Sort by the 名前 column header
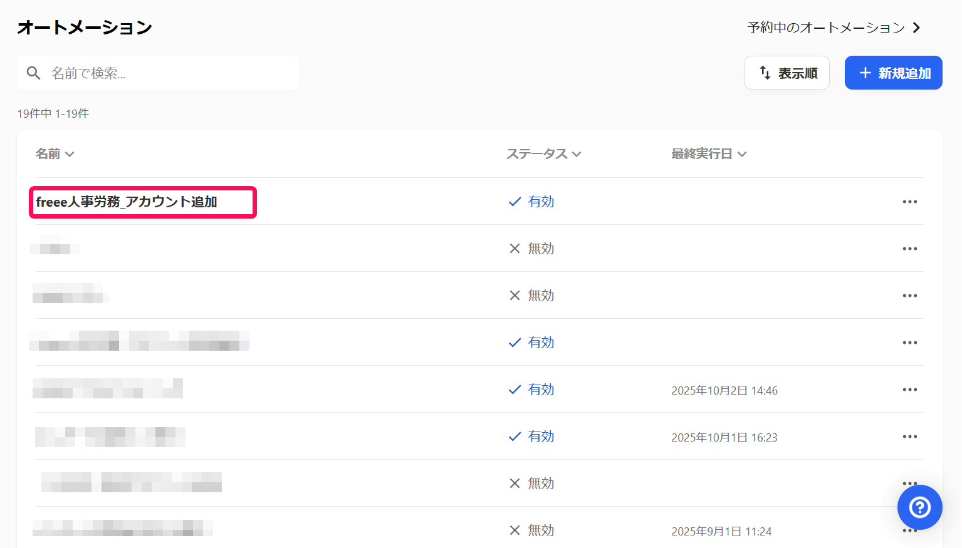The width and height of the screenshot is (962, 548). point(55,154)
